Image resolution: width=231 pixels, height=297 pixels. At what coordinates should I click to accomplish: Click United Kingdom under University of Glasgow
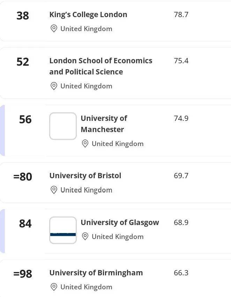point(117,237)
